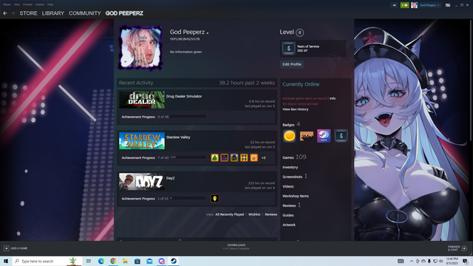This screenshot has width=473, height=266.
Task: Click first green Stardew Valley achievement icon
Action: (215, 157)
